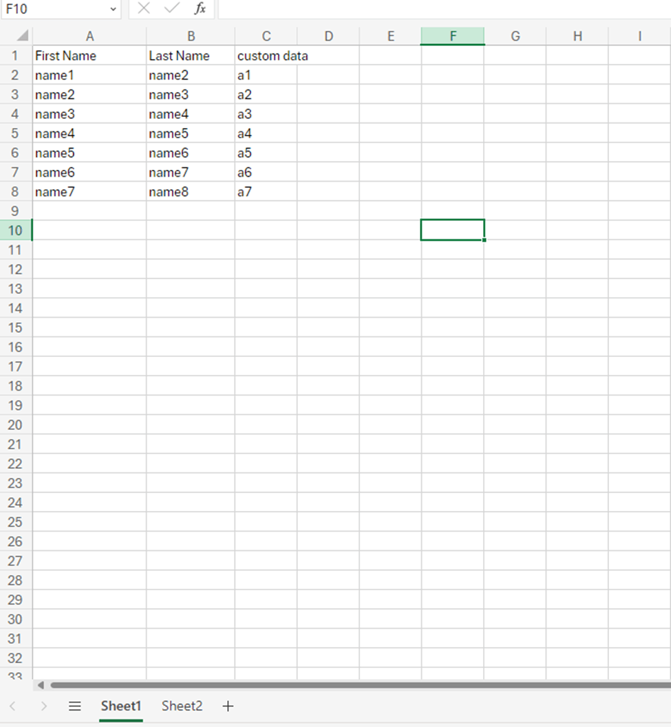Select column F header
This screenshot has height=727, width=671.
(453, 36)
